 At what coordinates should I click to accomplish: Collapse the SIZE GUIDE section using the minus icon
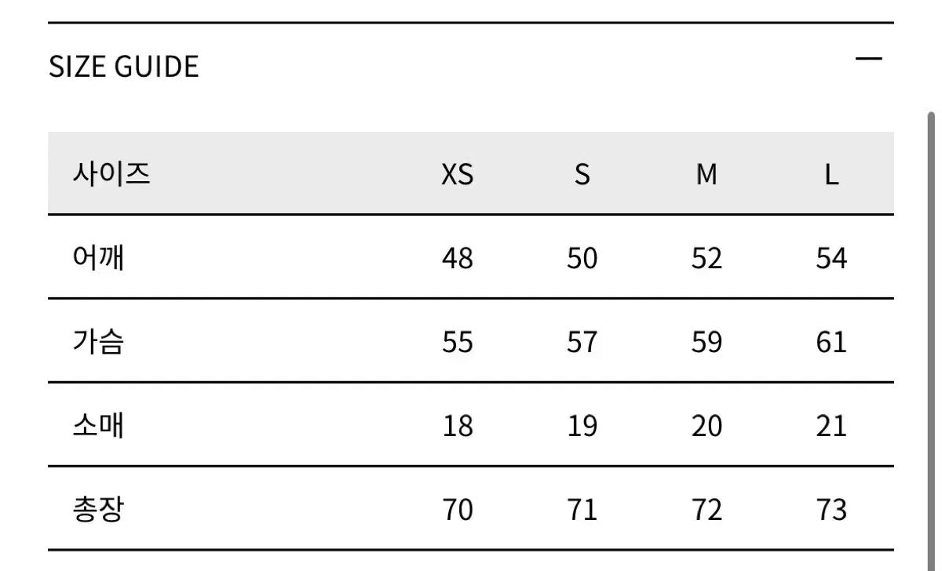(868, 60)
